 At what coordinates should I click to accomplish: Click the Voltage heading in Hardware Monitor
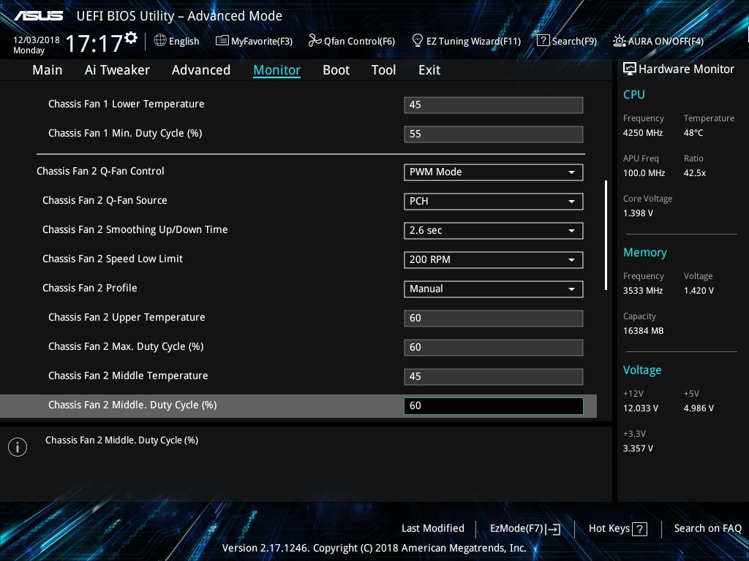click(x=642, y=370)
